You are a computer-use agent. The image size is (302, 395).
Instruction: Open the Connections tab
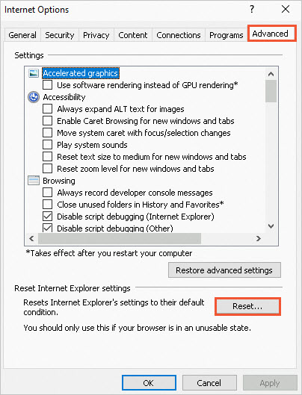pyautogui.click(x=179, y=35)
